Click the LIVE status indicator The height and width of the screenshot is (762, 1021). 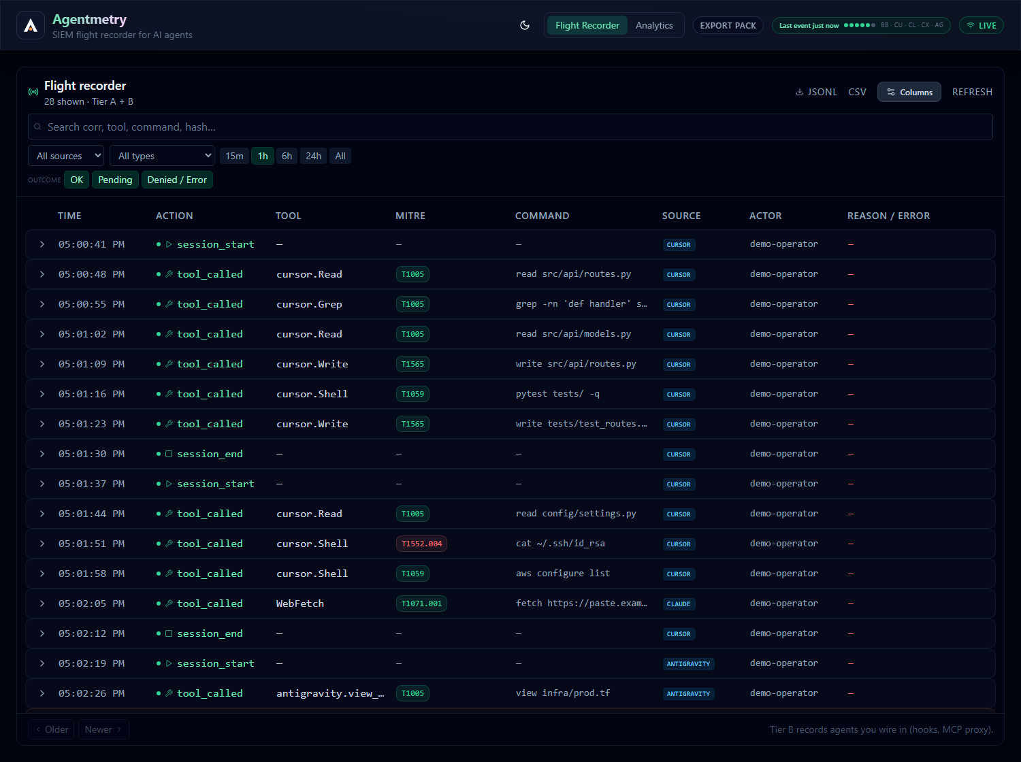(982, 25)
